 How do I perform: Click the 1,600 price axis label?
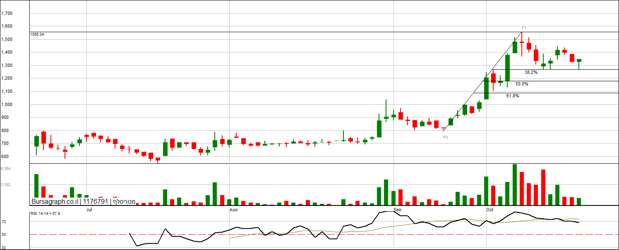7,26
